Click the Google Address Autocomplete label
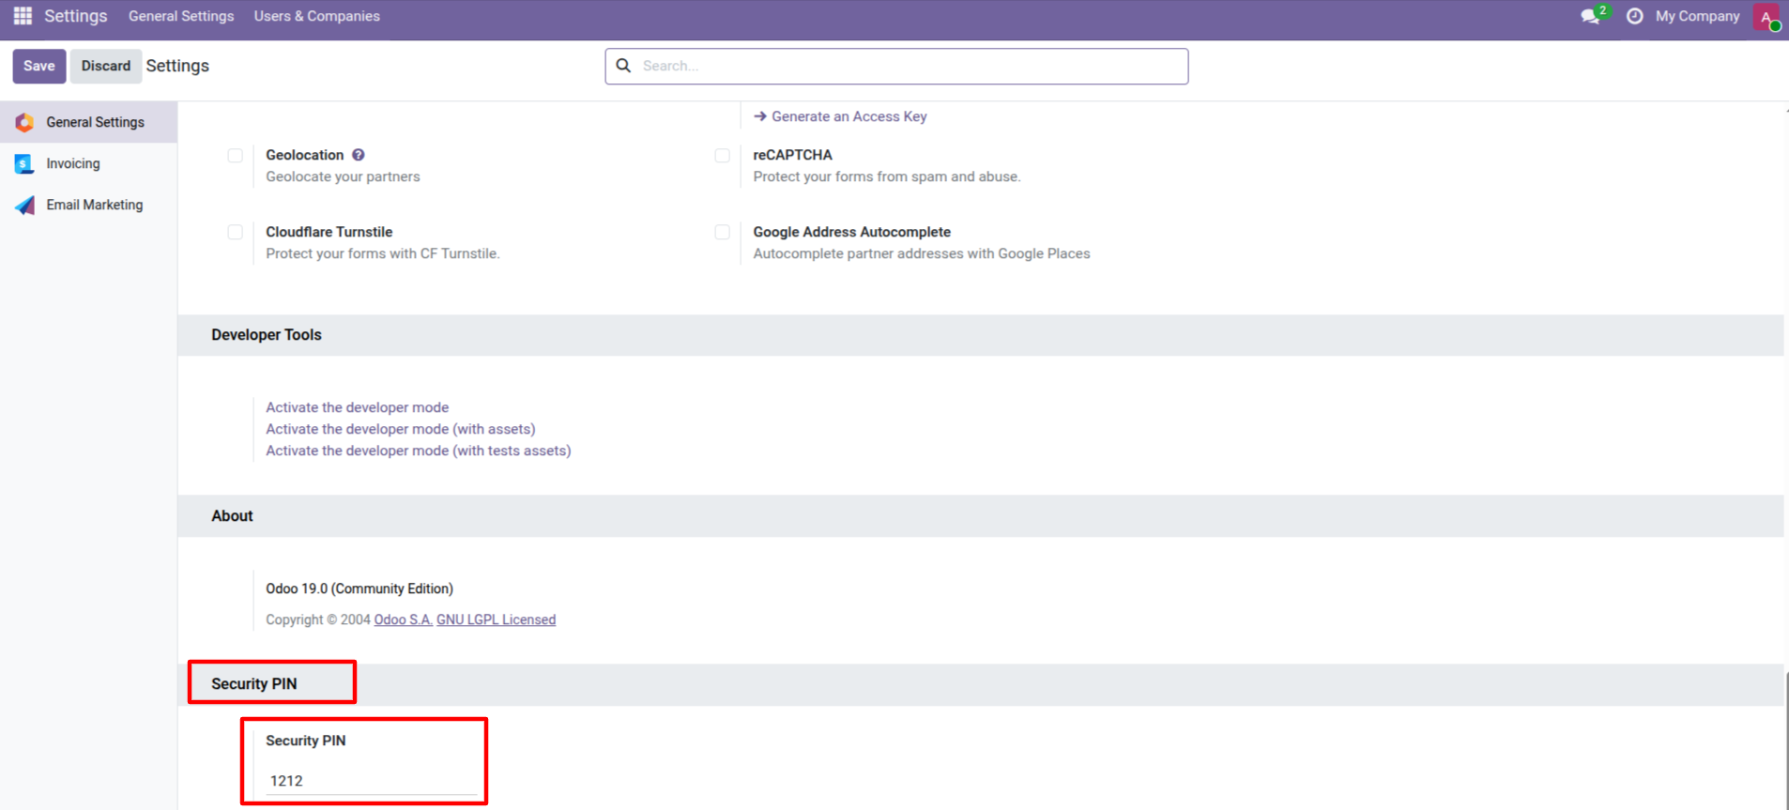Viewport: 1789px width, 810px height. (851, 232)
